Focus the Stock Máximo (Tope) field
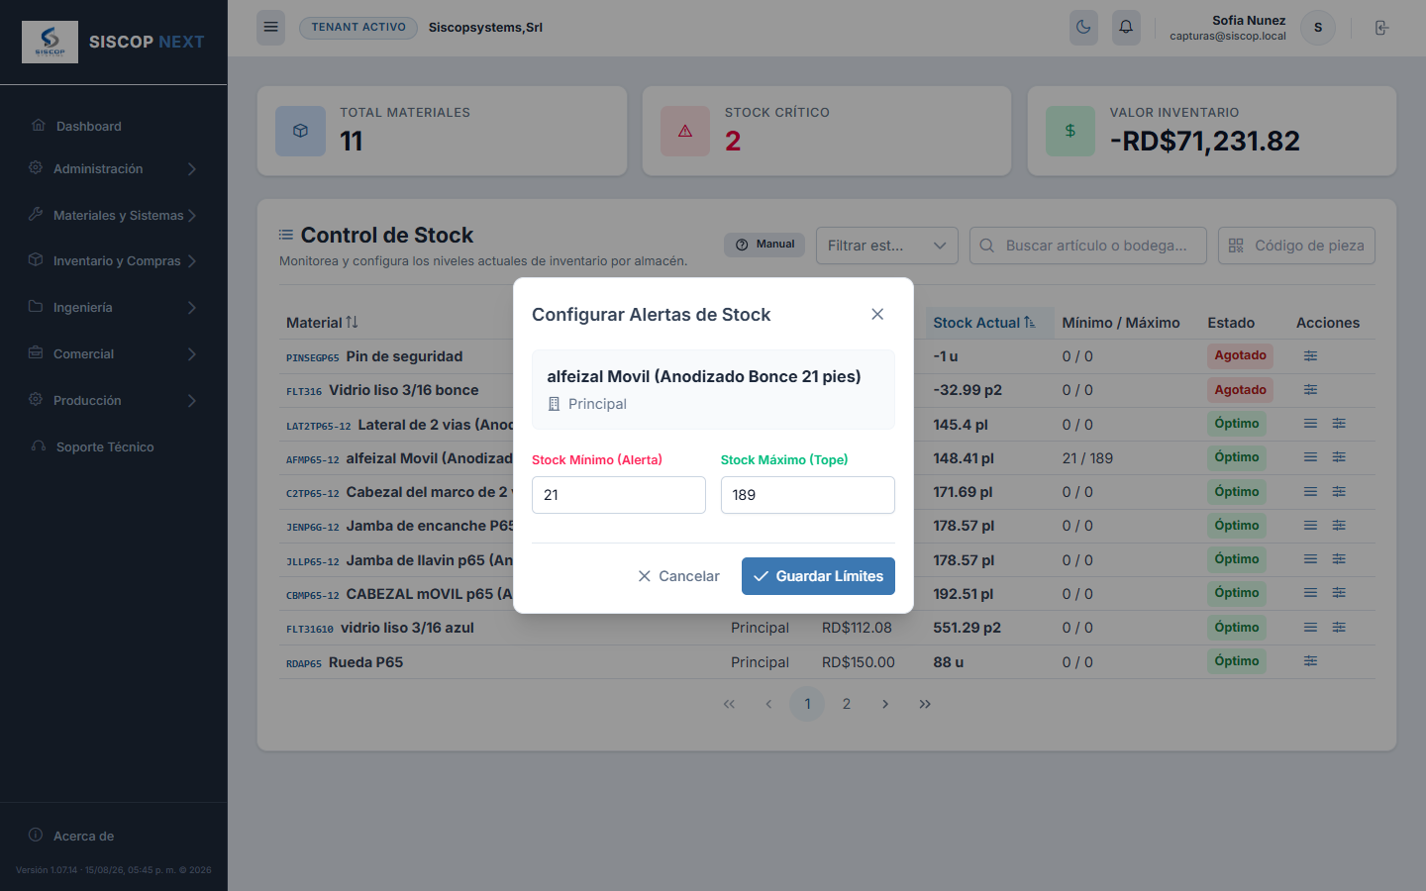The image size is (1426, 891). 808,495
